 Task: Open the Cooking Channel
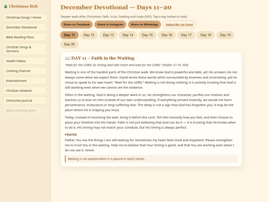point(25,71)
